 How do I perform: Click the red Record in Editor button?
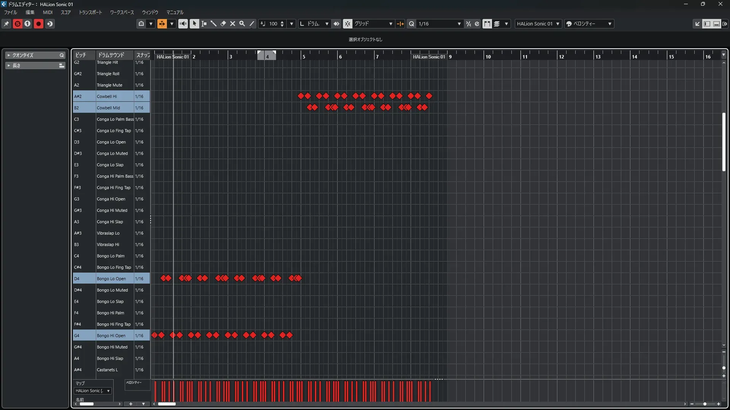click(38, 24)
